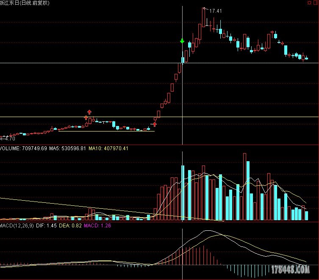This screenshot has width=319, height=280.
Task: Select the 17.41 high price label
Action: coord(216,11)
